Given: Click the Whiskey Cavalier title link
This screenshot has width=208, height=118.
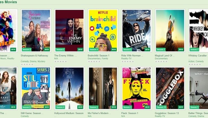Looking at the screenshot, I should pyautogui.click(x=198, y=56).
